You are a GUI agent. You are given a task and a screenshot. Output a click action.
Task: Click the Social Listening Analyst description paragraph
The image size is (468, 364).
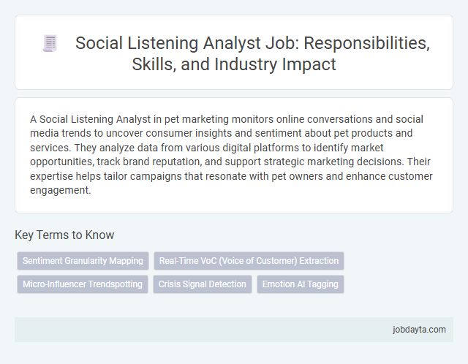(x=231, y=154)
